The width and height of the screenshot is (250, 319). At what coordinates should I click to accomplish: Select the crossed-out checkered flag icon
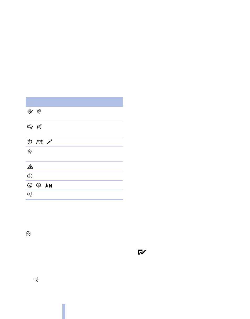pos(39,112)
